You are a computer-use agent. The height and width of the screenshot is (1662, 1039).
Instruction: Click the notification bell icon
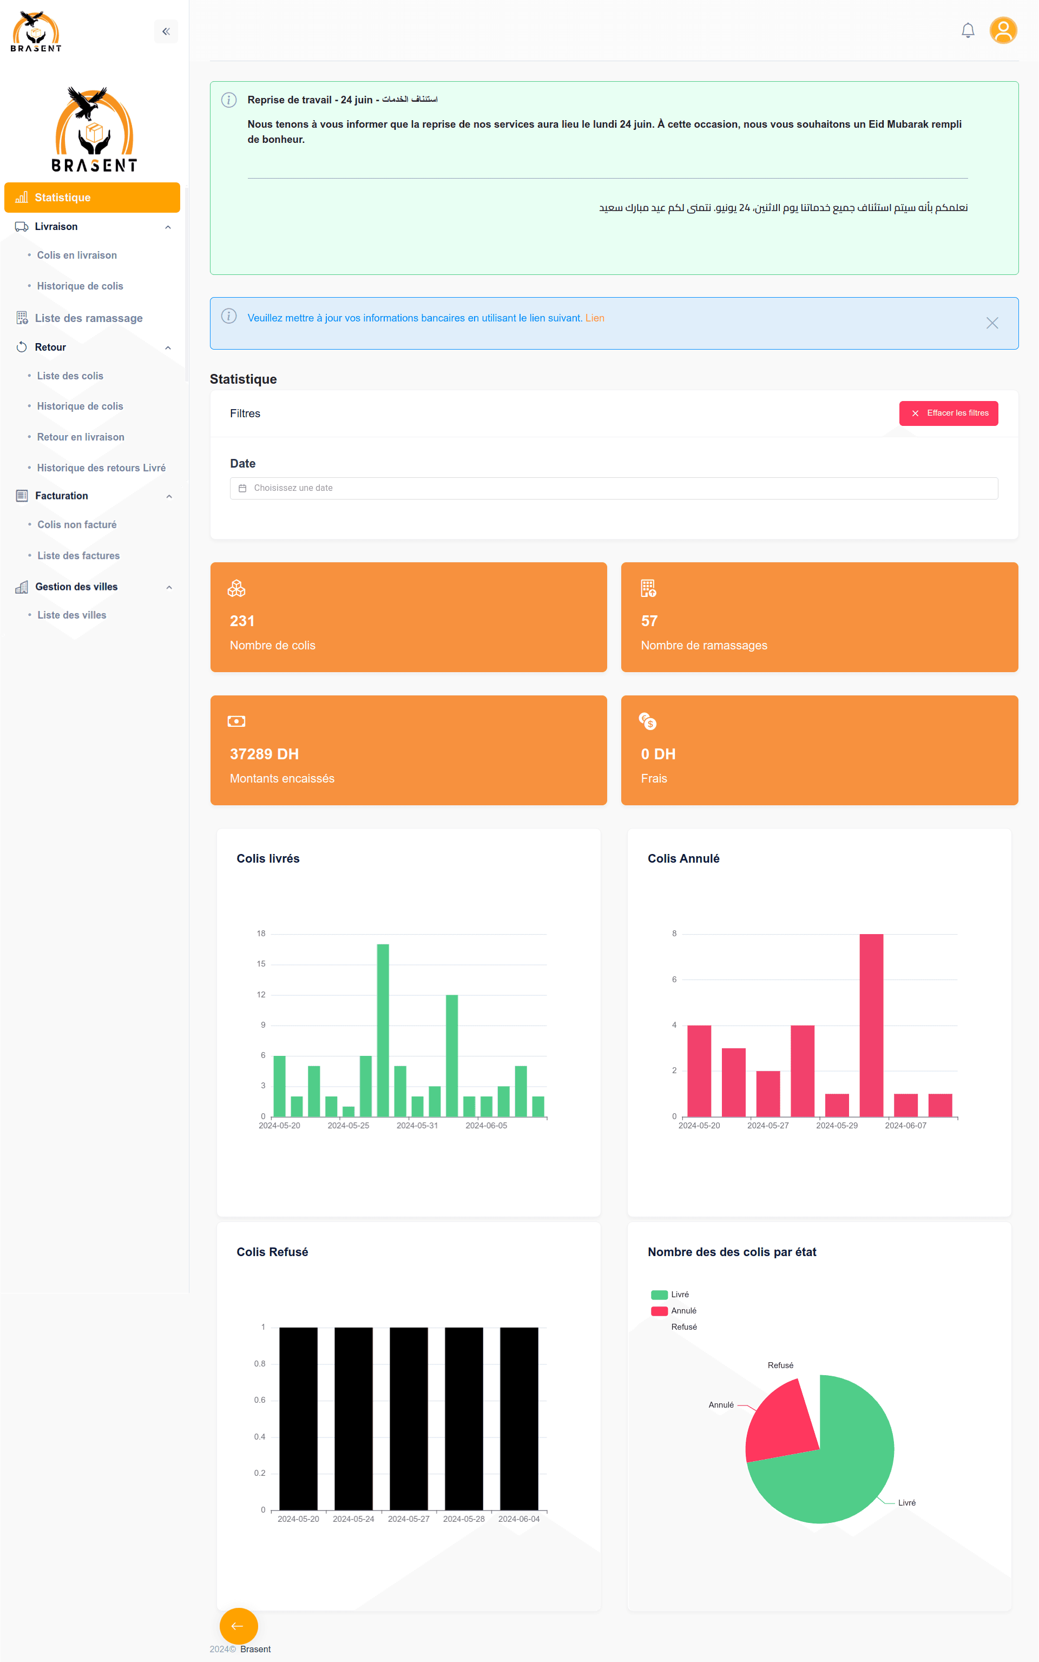(x=968, y=30)
